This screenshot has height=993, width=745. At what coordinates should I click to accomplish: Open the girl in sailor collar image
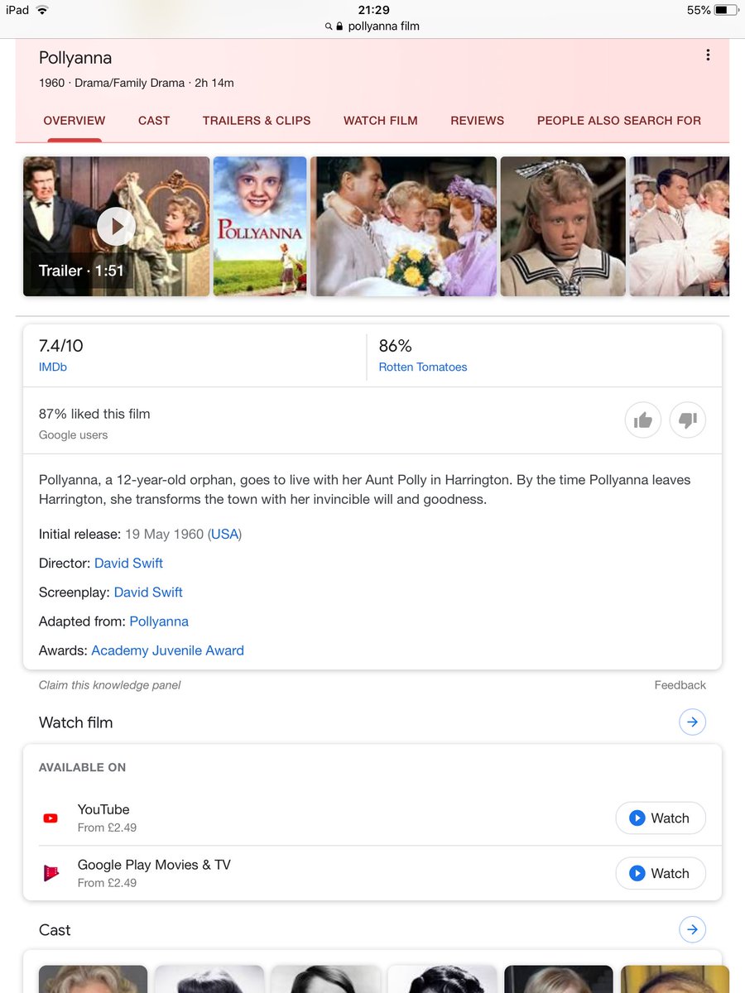point(563,226)
